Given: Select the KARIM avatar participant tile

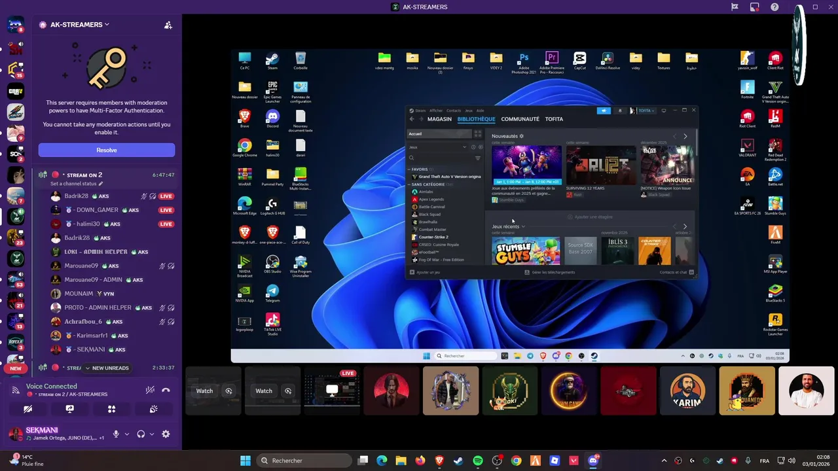Looking at the screenshot, I should pos(687,391).
